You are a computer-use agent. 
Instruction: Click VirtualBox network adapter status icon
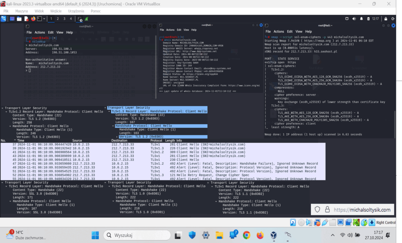pos(317,223)
